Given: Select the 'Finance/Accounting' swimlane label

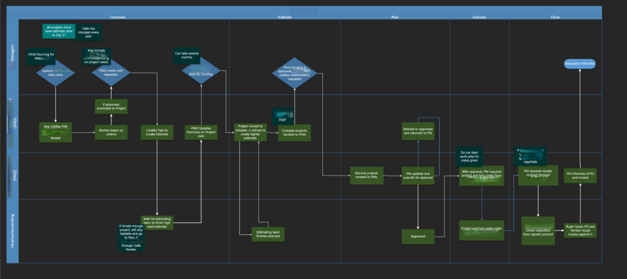Looking at the screenshot, I should [x=13, y=231].
